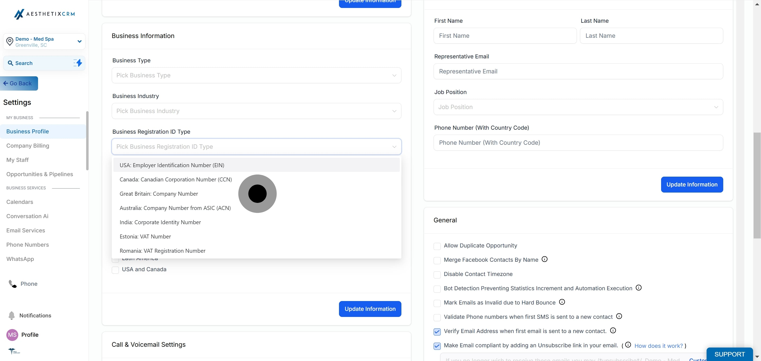This screenshot has width=761, height=361.
Task: Info icon beside Merge Facebook Contacts
Action: coord(544,259)
